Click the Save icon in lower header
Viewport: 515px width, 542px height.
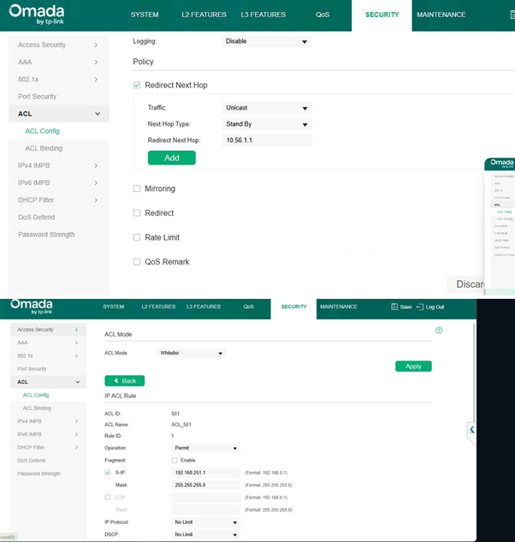click(394, 307)
